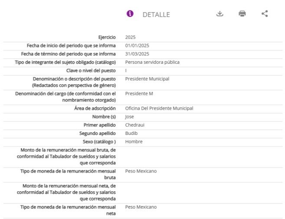Download the detail record
The width and height of the screenshot is (285, 219).
(220, 13)
